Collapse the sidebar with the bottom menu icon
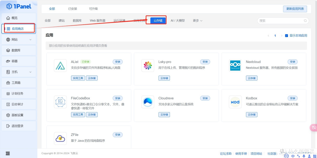317x158 pixels. tap(8, 153)
